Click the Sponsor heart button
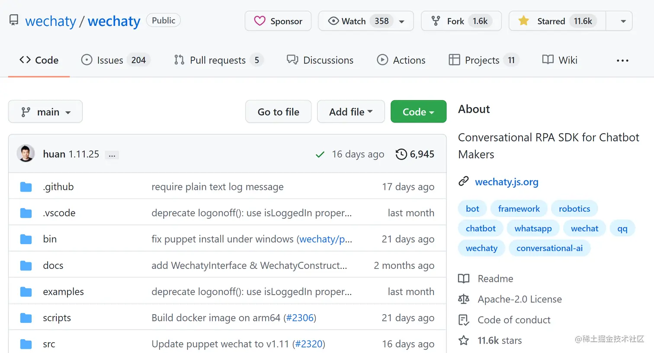The width and height of the screenshot is (654, 353). click(x=278, y=21)
